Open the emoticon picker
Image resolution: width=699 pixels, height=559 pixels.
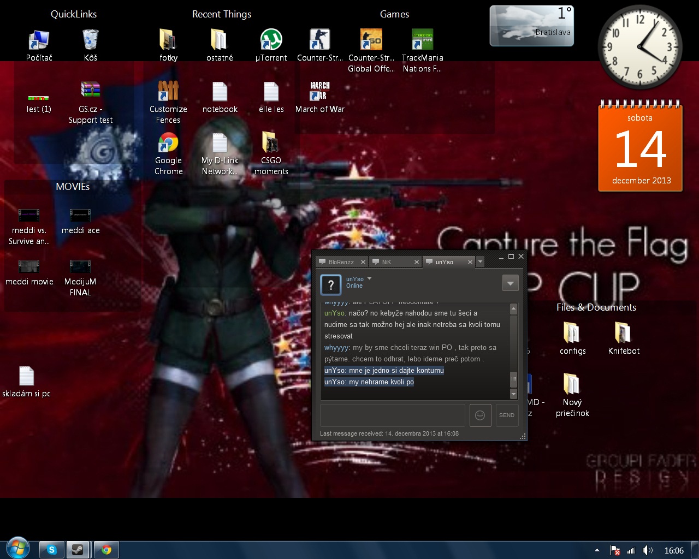[481, 415]
